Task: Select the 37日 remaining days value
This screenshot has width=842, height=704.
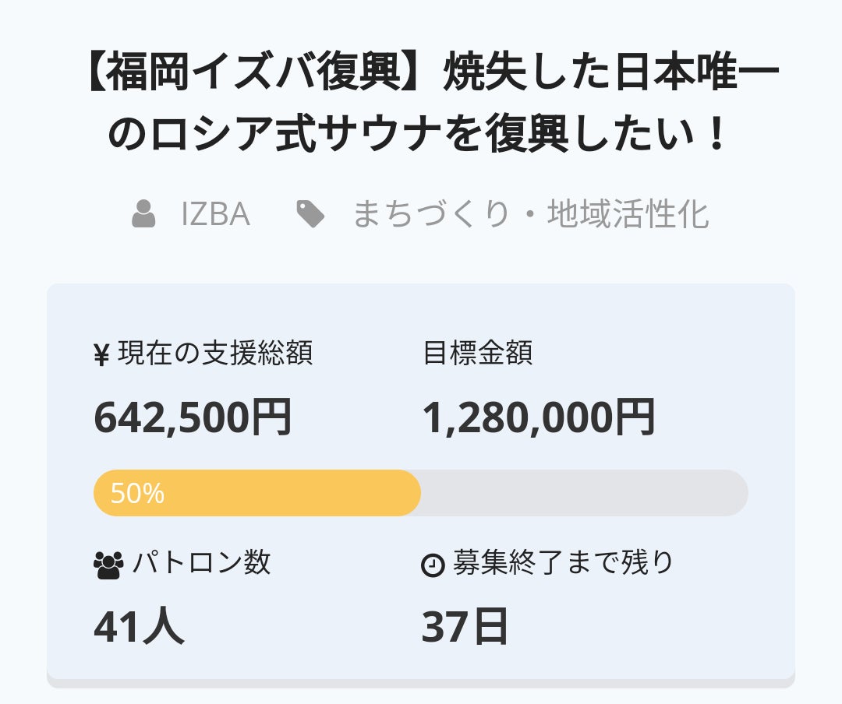Action: (x=465, y=627)
